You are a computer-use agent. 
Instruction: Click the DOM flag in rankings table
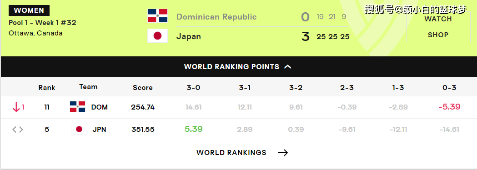click(78, 107)
